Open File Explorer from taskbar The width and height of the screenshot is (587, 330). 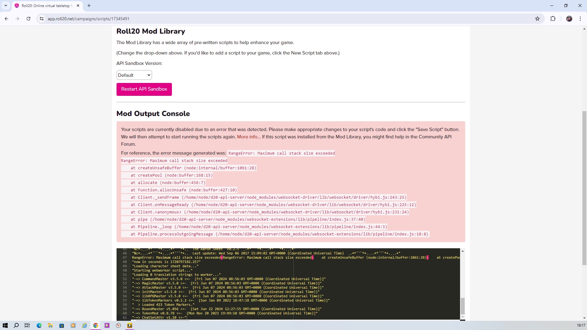point(50,325)
